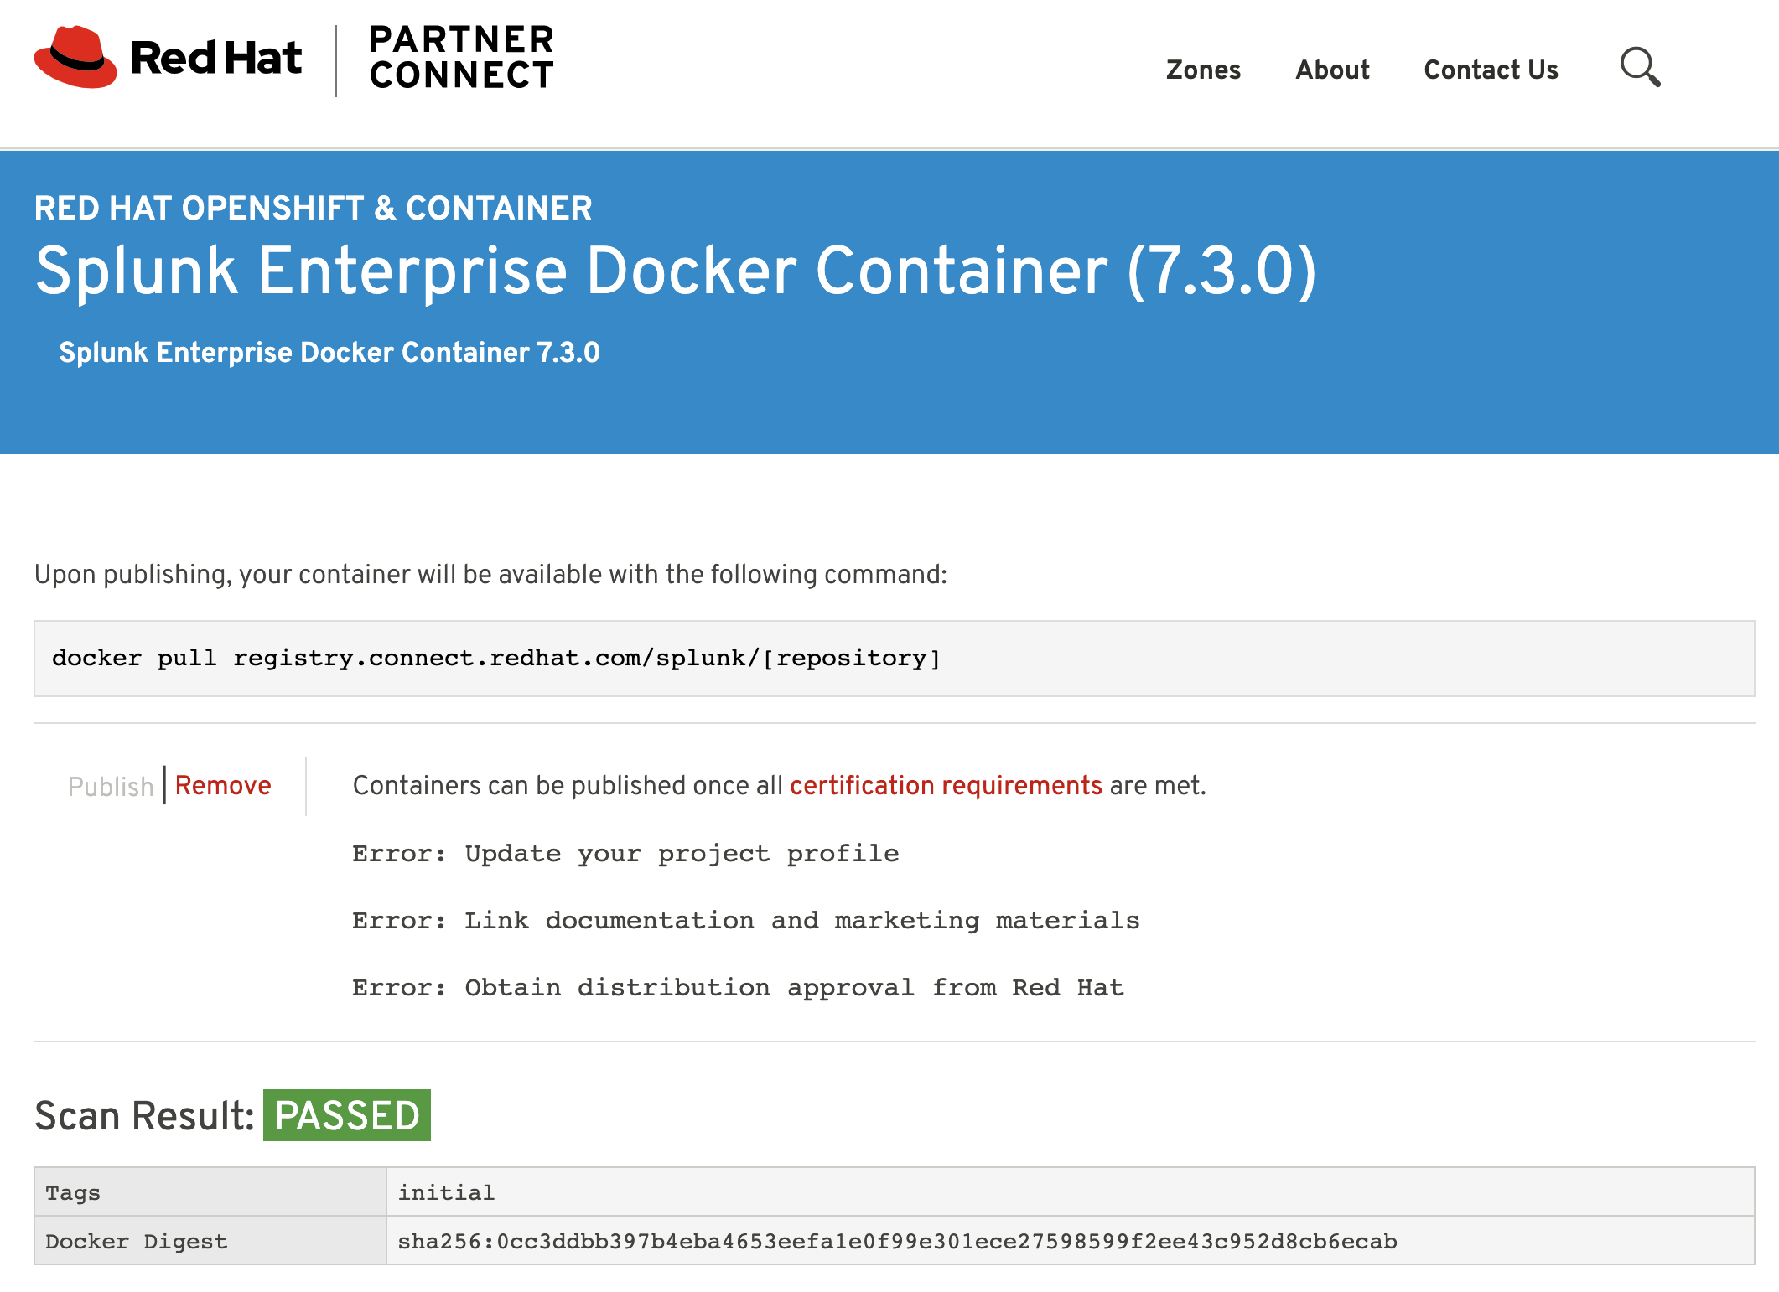
Task: Click the search magnifier icon
Action: [x=1640, y=67]
